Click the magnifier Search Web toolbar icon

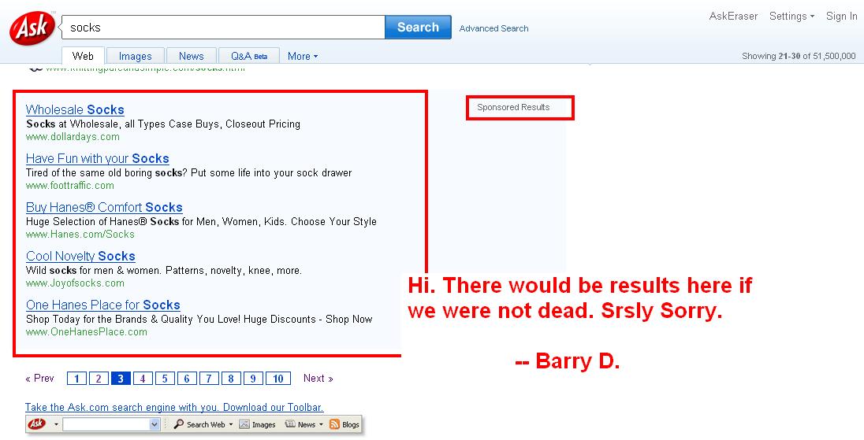(x=178, y=424)
